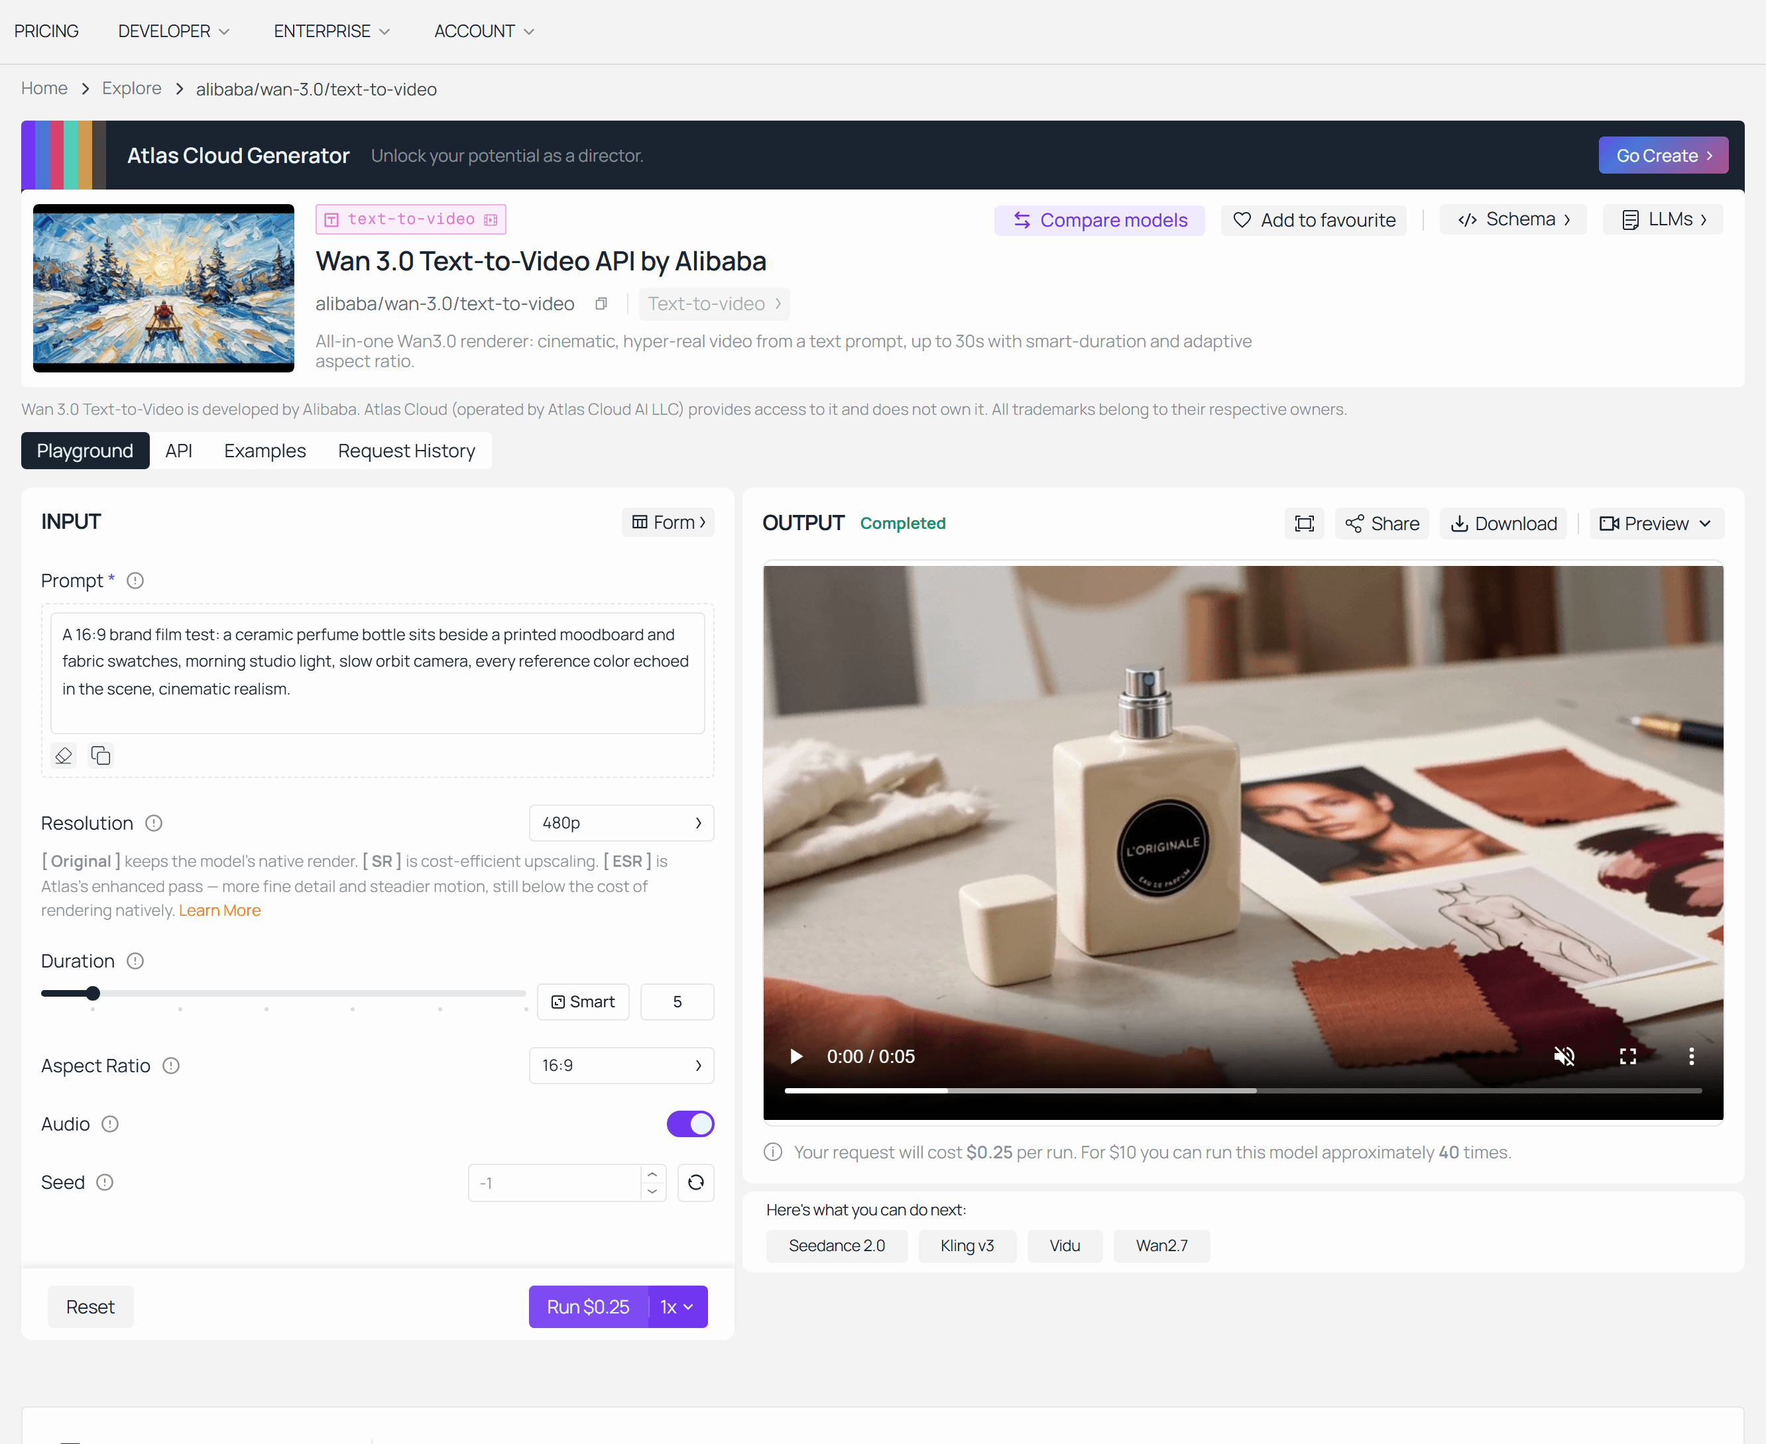
Task: Enable Smart duration mode
Action: (x=583, y=1002)
